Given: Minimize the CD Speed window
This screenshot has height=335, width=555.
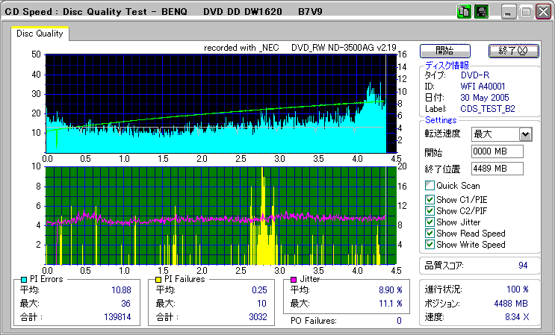Looking at the screenshot, I should (508, 12).
